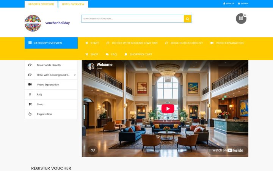Open the voucher holiday home link
The height and width of the screenshot is (171, 273).
(x=58, y=23)
